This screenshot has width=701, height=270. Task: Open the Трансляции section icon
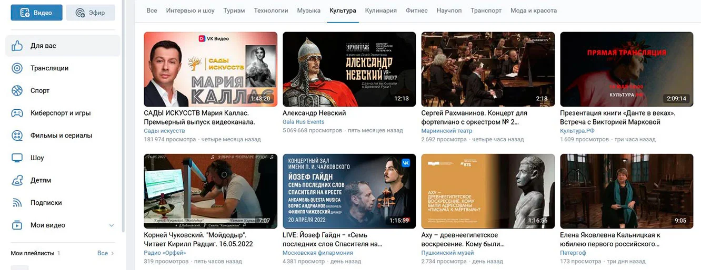pyautogui.click(x=17, y=68)
